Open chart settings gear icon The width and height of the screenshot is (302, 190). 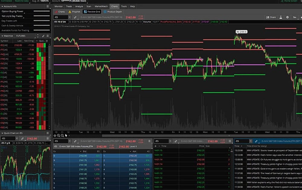pyautogui.click(x=288, y=17)
